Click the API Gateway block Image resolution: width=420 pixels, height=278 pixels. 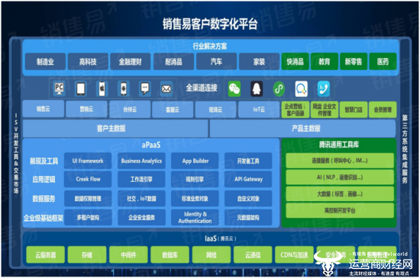tap(248, 179)
